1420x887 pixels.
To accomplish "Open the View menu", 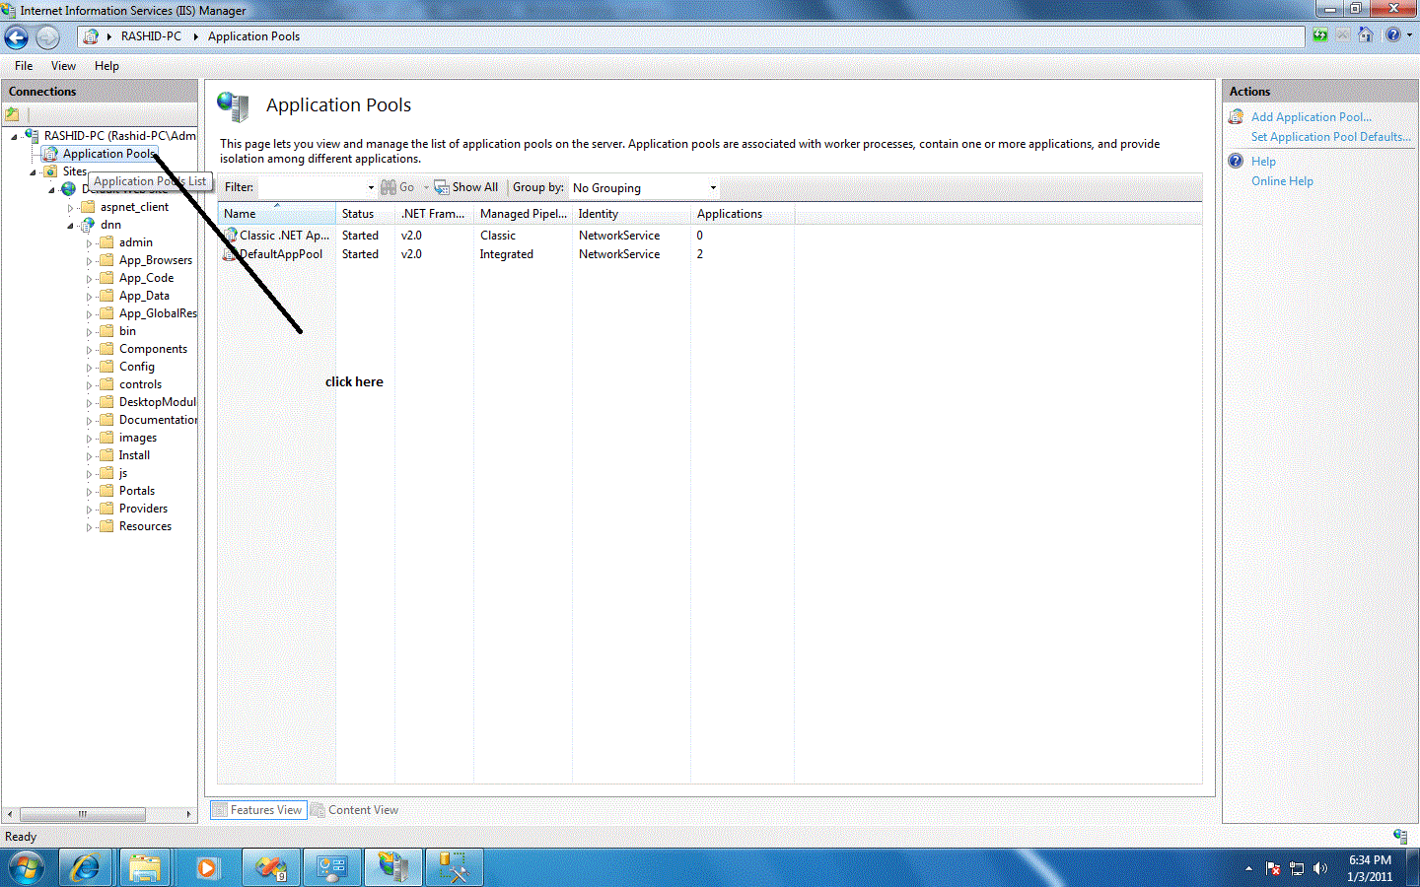I will [63, 66].
